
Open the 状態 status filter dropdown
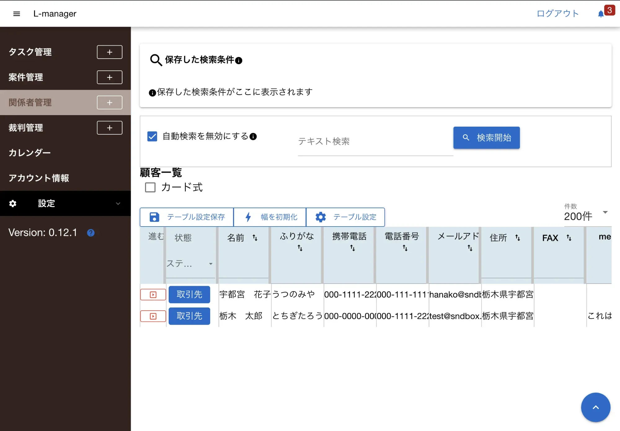(x=190, y=264)
